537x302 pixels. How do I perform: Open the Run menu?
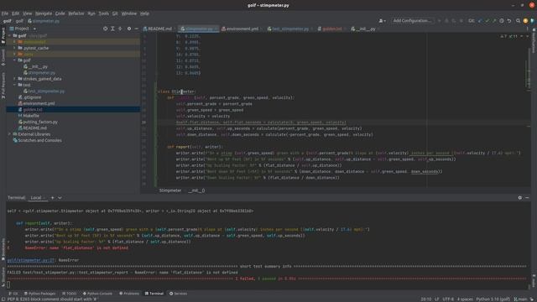[x=91, y=13]
